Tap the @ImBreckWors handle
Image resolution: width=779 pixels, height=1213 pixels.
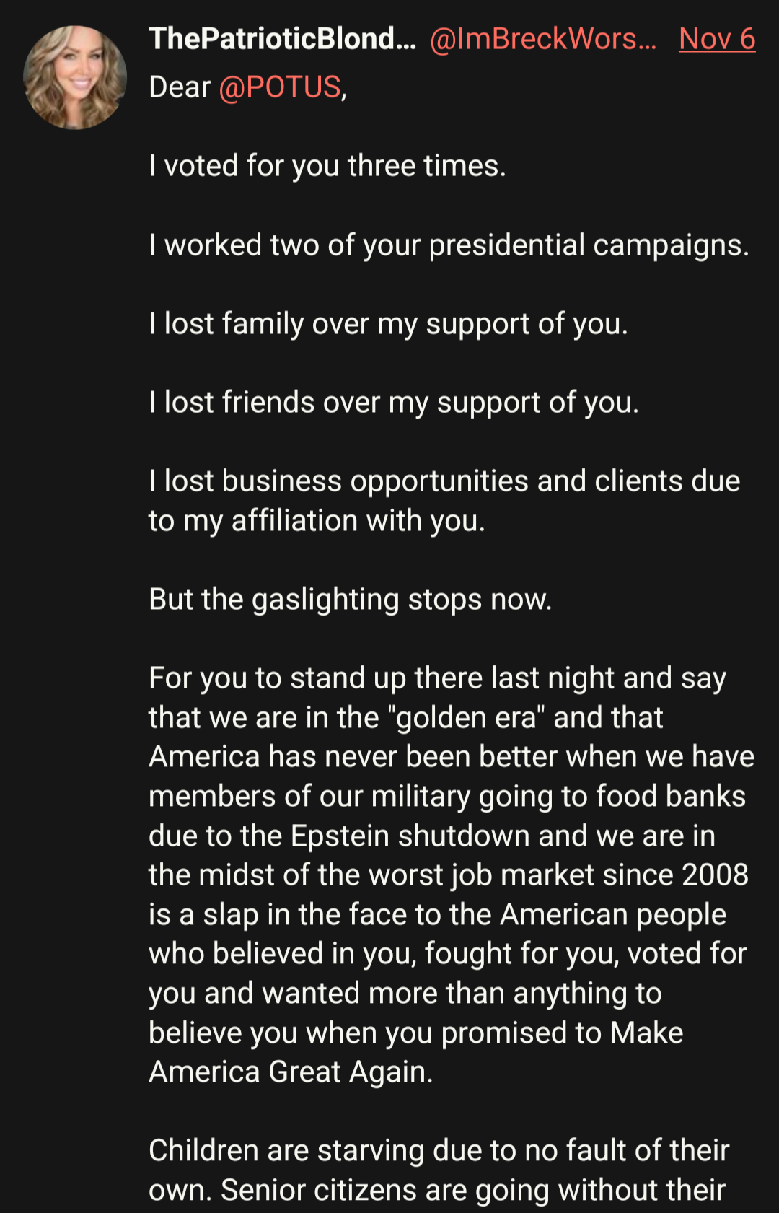tap(542, 39)
